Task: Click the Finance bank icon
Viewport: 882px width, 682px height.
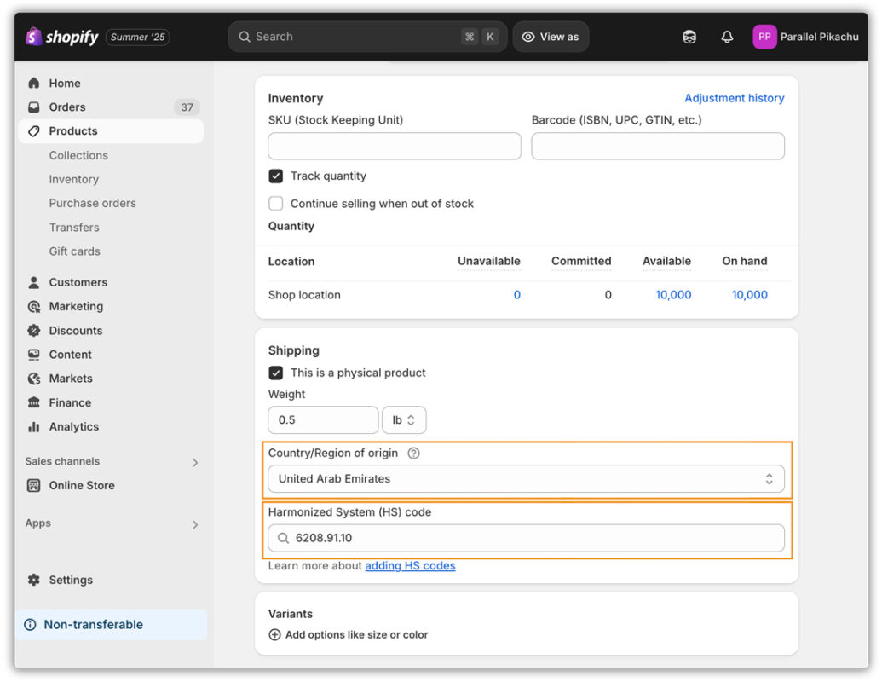Action: tap(34, 403)
